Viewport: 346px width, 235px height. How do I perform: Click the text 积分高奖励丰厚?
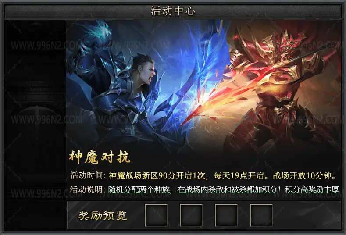tap(312, 189)
